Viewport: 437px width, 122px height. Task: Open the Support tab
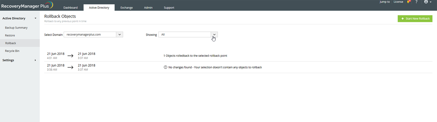click(169, 8)
